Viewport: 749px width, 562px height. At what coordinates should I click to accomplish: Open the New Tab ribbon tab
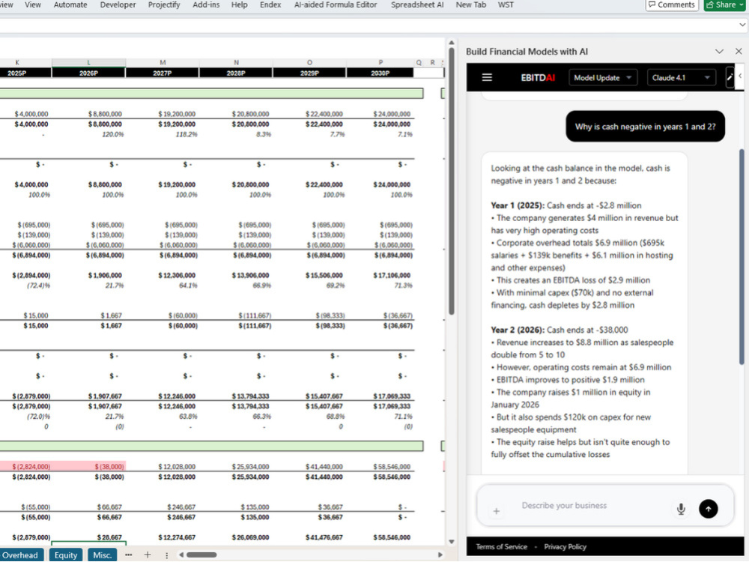coord(470,4)
